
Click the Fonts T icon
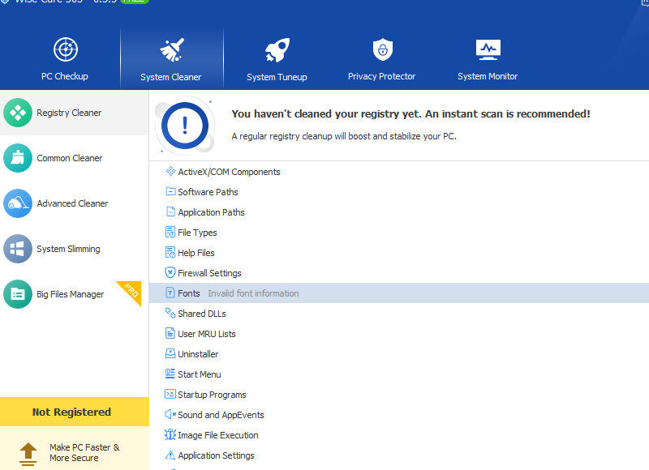tap(170, 293)
